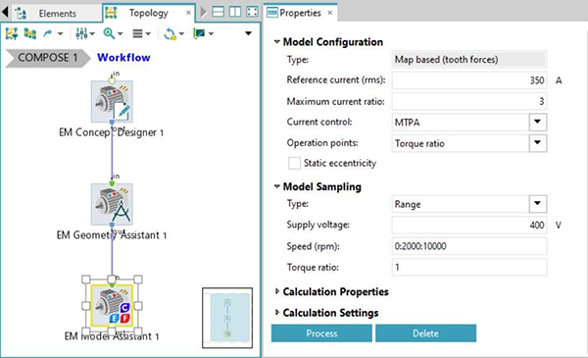Screen dimensions: 588x358
Task: Select the EM Geometry Assistant 1 node
Action: pos(112,204)
